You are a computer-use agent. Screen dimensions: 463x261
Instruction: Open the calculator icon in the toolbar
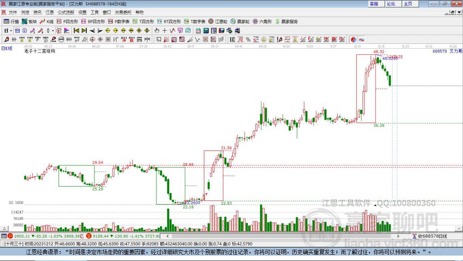coord(206,31)
